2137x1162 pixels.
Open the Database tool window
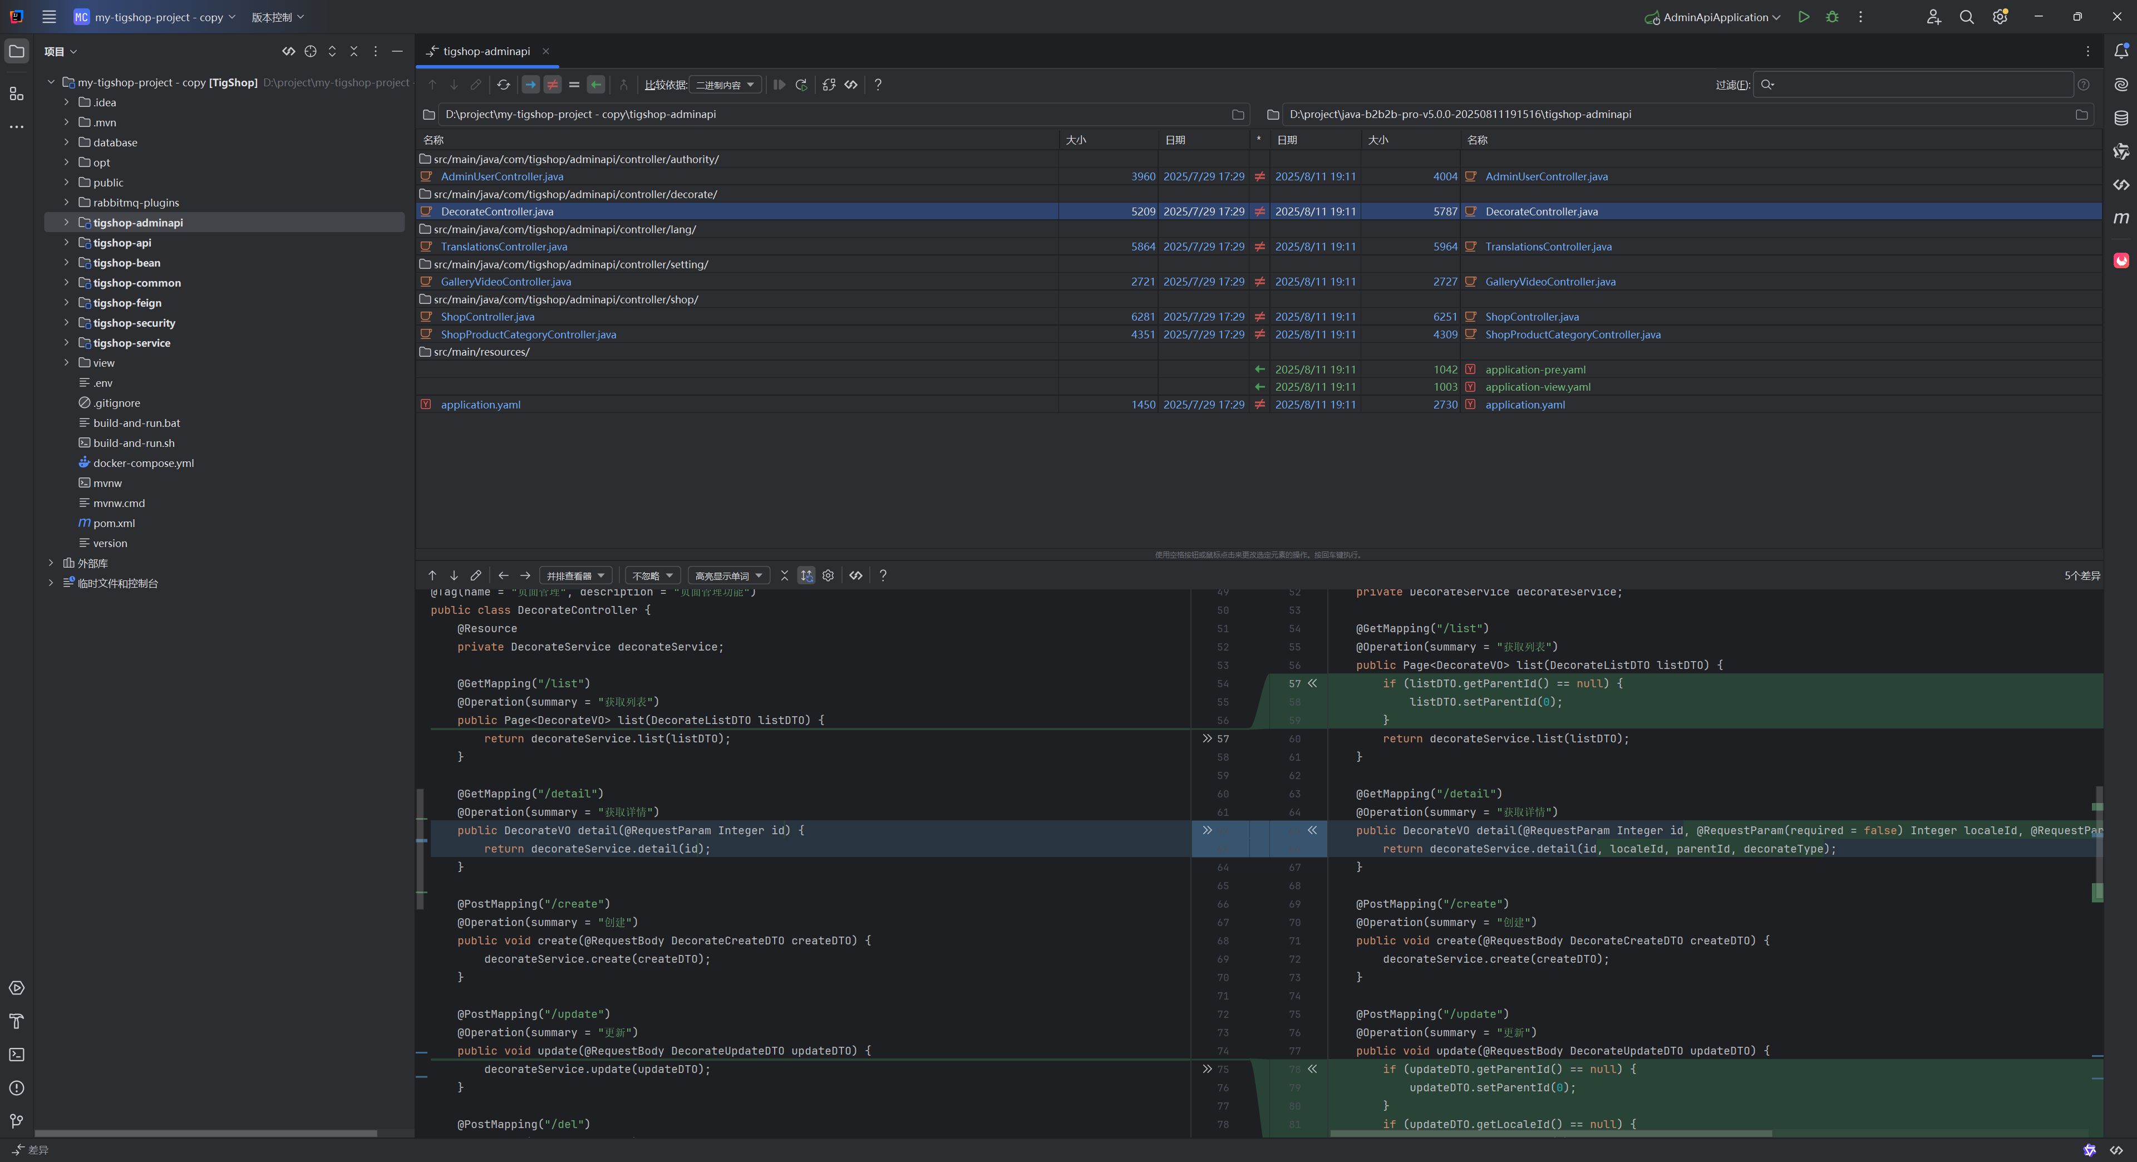pos(2121,118)
